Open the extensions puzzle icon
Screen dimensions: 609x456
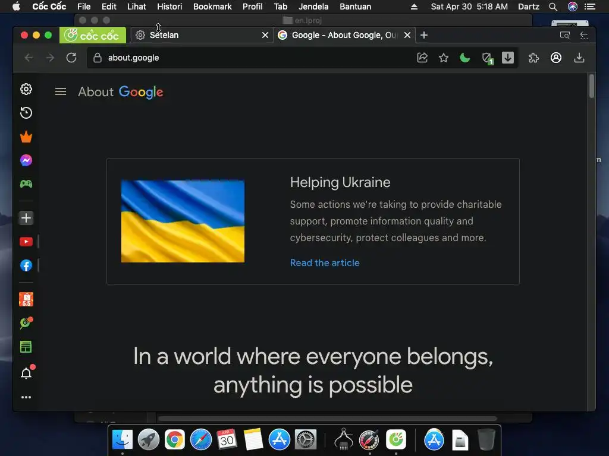pos(533,58)
